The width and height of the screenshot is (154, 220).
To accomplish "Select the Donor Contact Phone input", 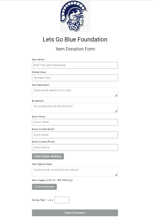I will pyautogui.click(x=75, y=147).
